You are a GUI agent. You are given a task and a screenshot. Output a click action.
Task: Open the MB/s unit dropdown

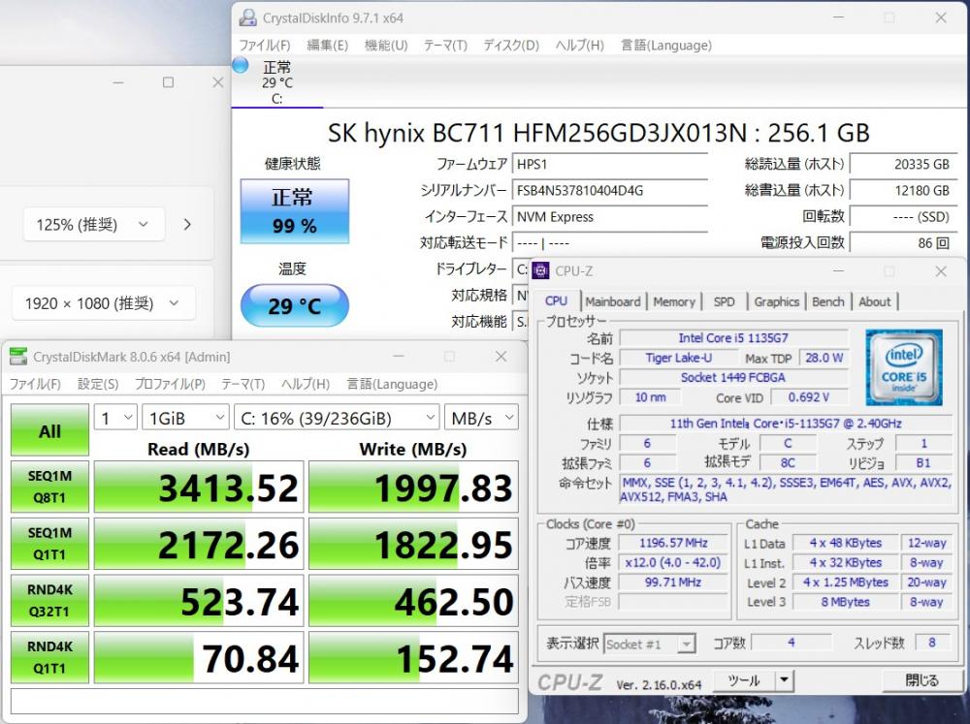tap(481, 418)
